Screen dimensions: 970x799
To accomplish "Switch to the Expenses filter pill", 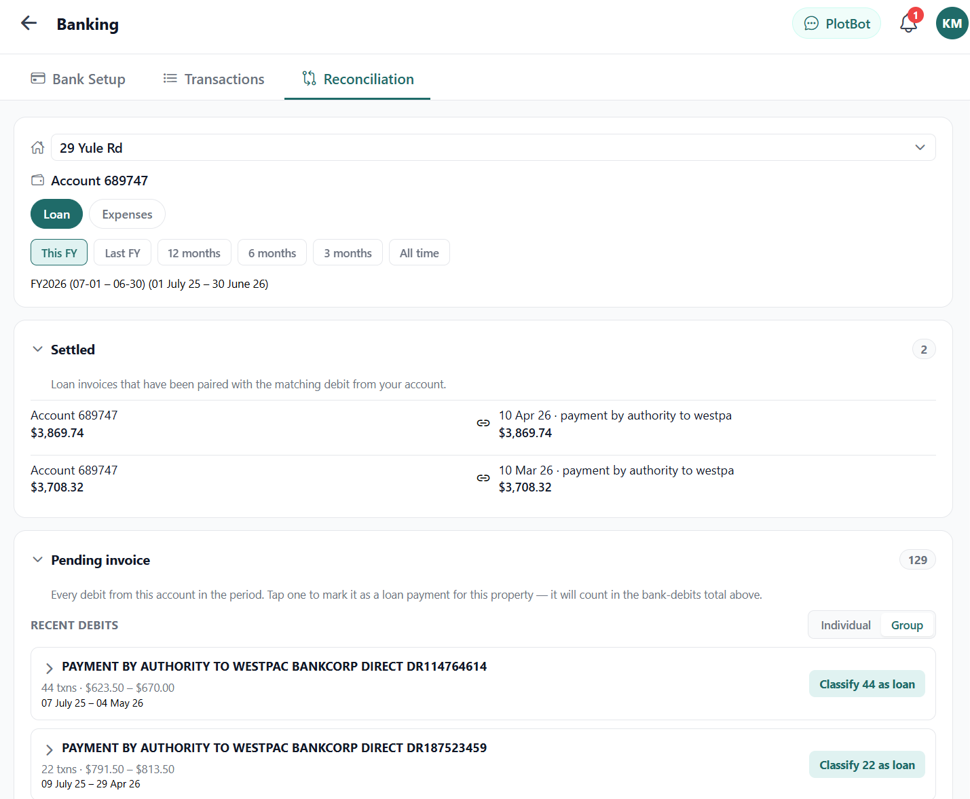I will [x=127, y=214].
